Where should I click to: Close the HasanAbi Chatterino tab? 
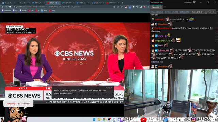[x=161, y=7]
